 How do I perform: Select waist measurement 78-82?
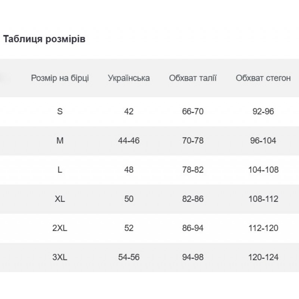193,170
